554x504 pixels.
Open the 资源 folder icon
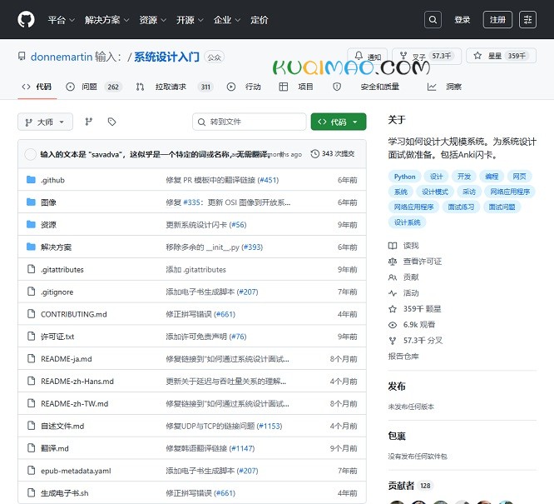pos(31,224)
